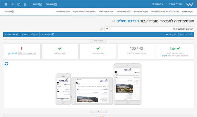Click the W logo in the header
Image resolution: width=197 pixels, height=117 pixels.
coord(190,4)
